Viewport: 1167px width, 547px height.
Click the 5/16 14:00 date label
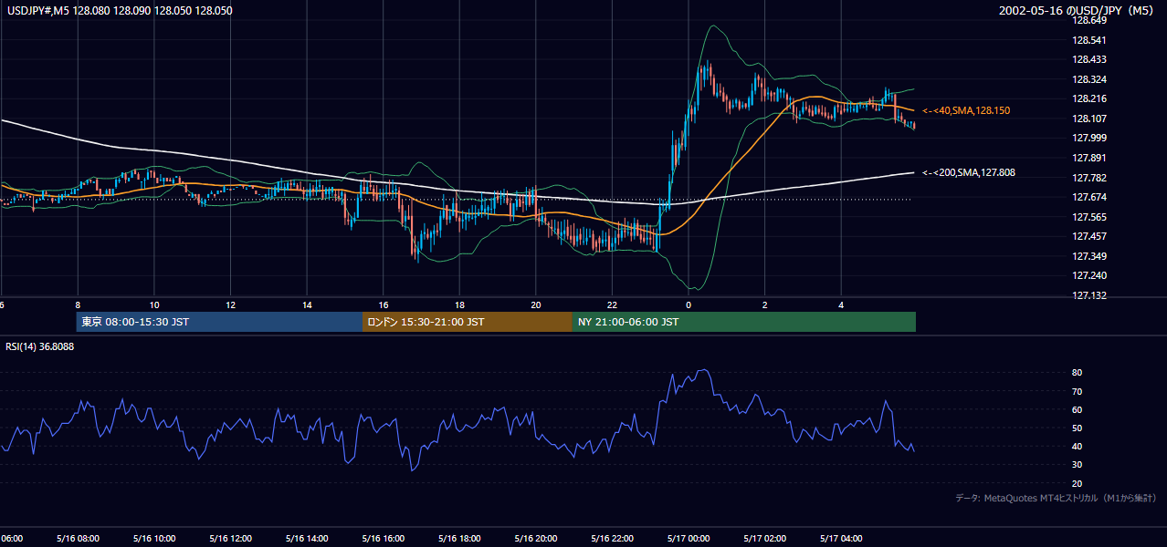[x=307, y=539]
